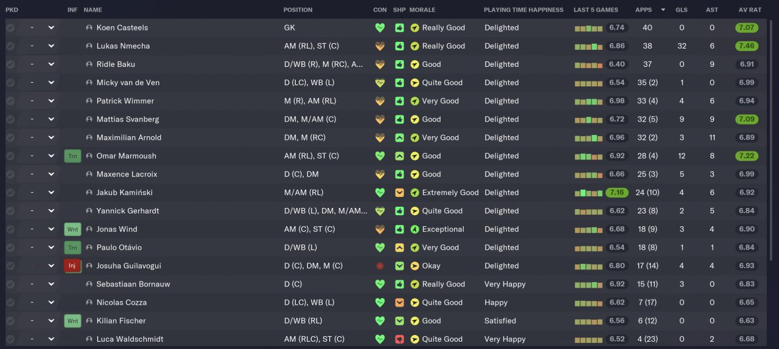Screen dimensions: 779x349
Task: Click Koen Casteels' green condition heart icon
Action: [x=380, y=28]
